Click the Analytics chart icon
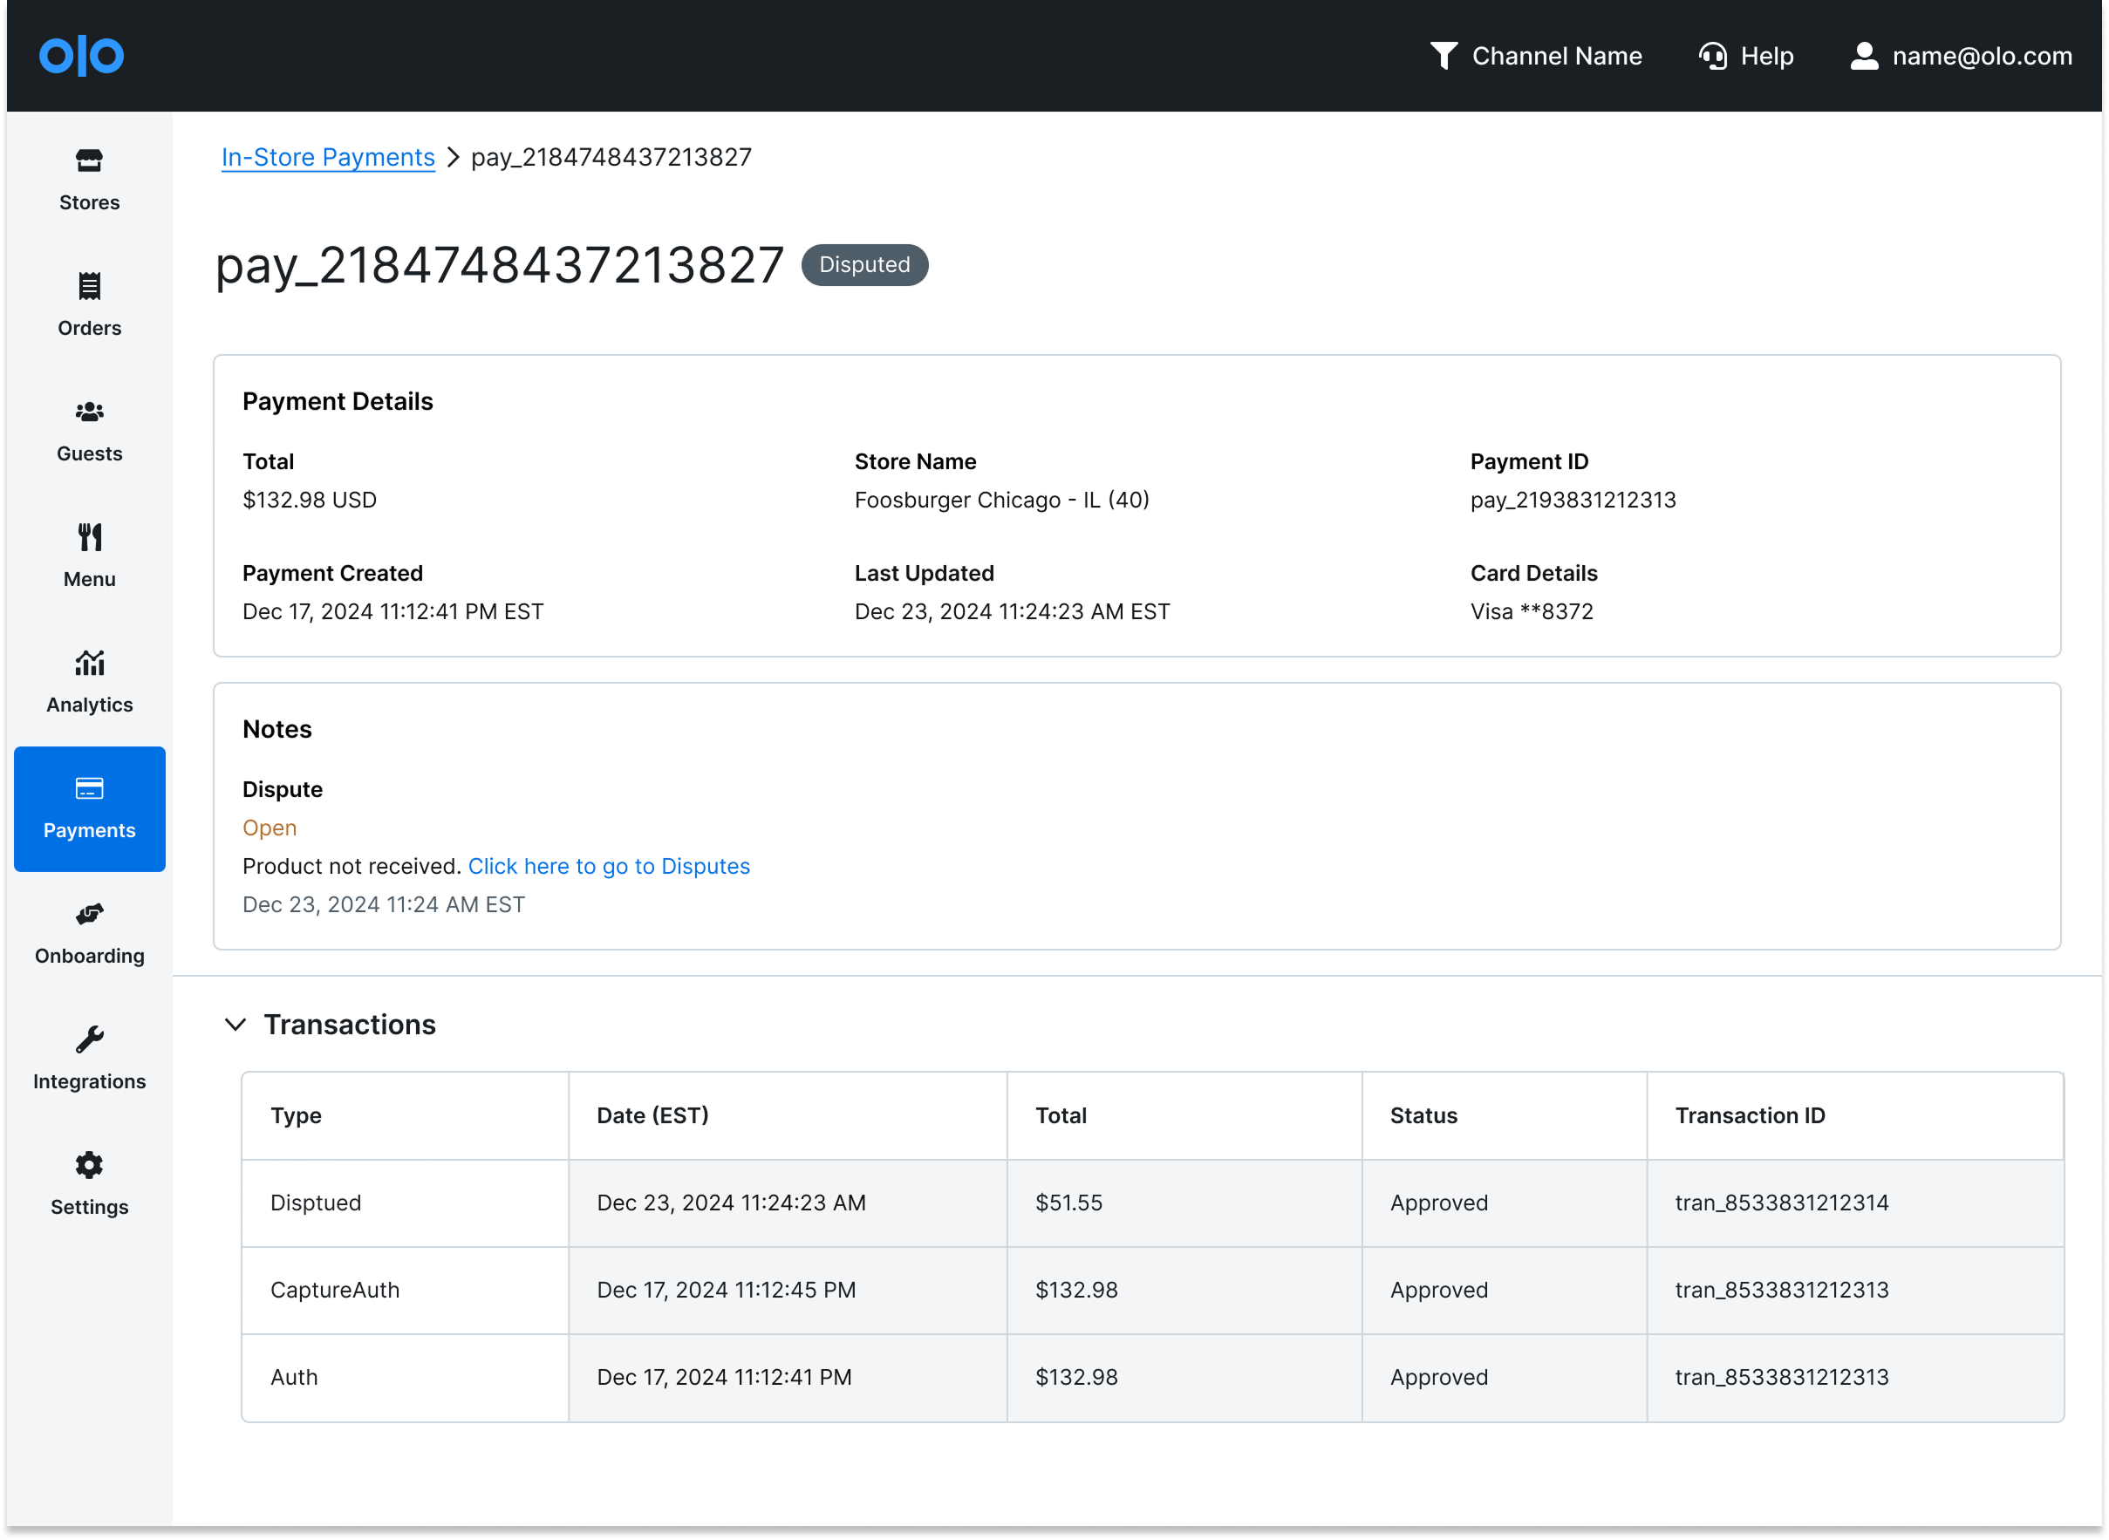2109x1540 pixels. (x=90, y=663)
